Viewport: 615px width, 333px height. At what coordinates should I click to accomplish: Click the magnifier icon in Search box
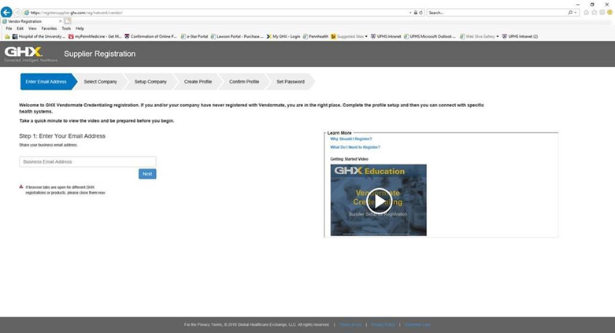click(570, 13)
